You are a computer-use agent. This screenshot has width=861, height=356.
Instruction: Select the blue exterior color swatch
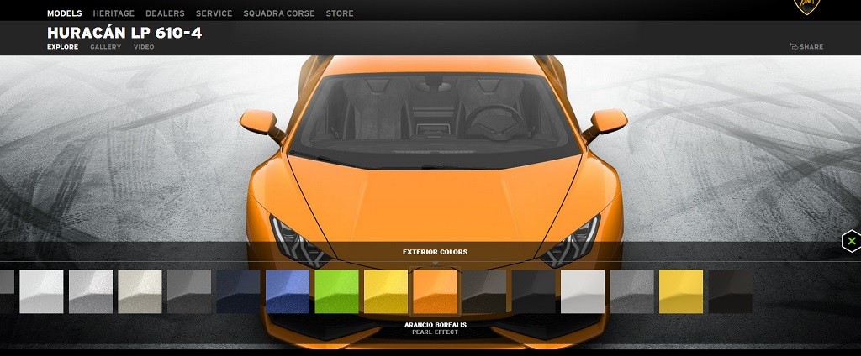coord(288,291)
